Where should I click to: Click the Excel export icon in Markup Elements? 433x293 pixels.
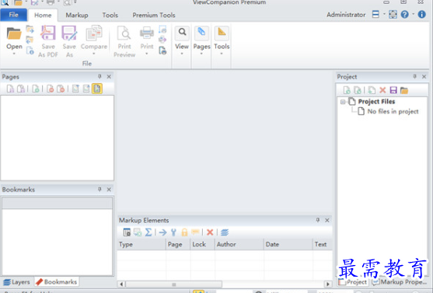(138, 232)
